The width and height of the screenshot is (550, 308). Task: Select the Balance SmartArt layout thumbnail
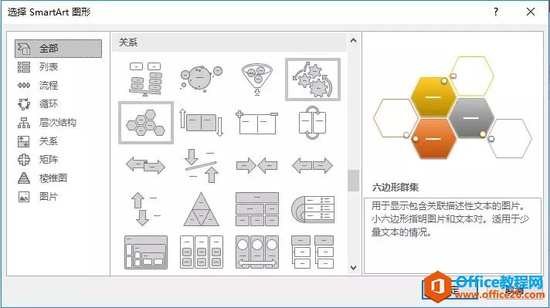(x=145, y=80)
